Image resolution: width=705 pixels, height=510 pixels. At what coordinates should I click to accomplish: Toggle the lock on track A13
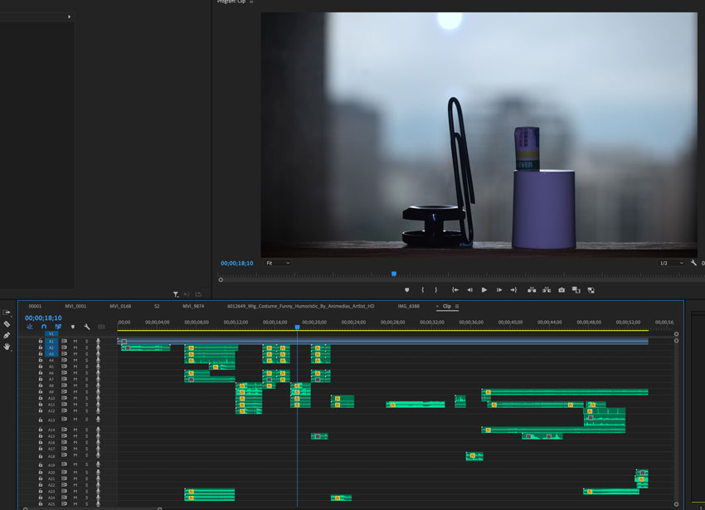coord(40,420)
